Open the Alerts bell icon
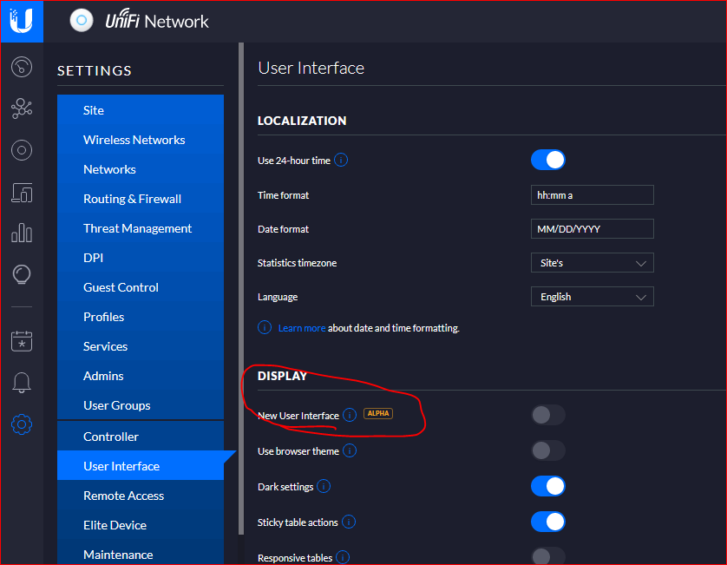This screenshot has height=565, width=727. 22,383
